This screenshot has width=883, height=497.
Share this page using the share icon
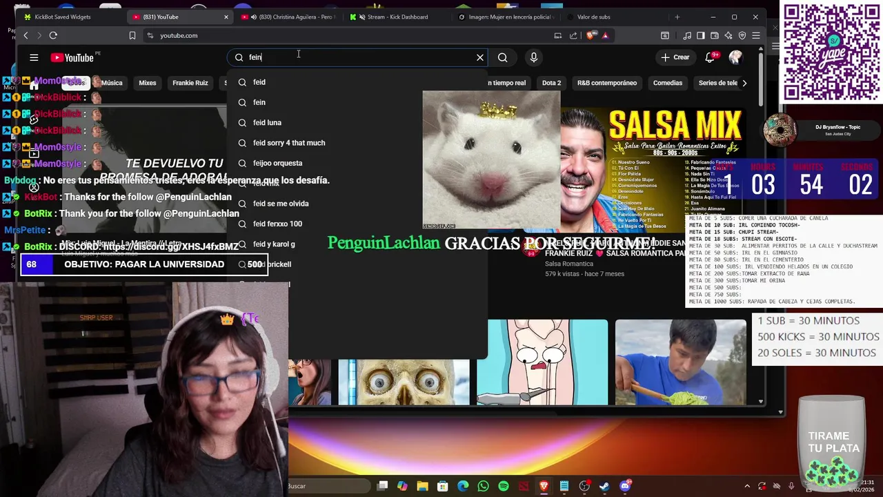click(x=573, y=35)
